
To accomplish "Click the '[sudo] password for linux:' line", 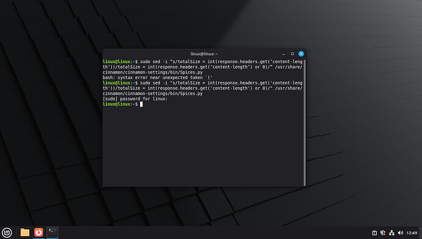I will tap(135, 99).
